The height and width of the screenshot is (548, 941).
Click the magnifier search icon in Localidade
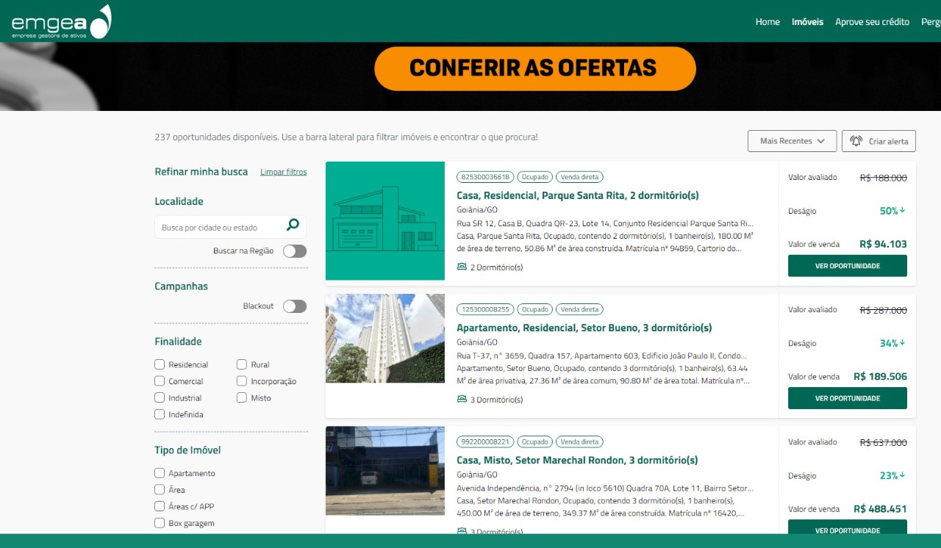tap(293, 226)
